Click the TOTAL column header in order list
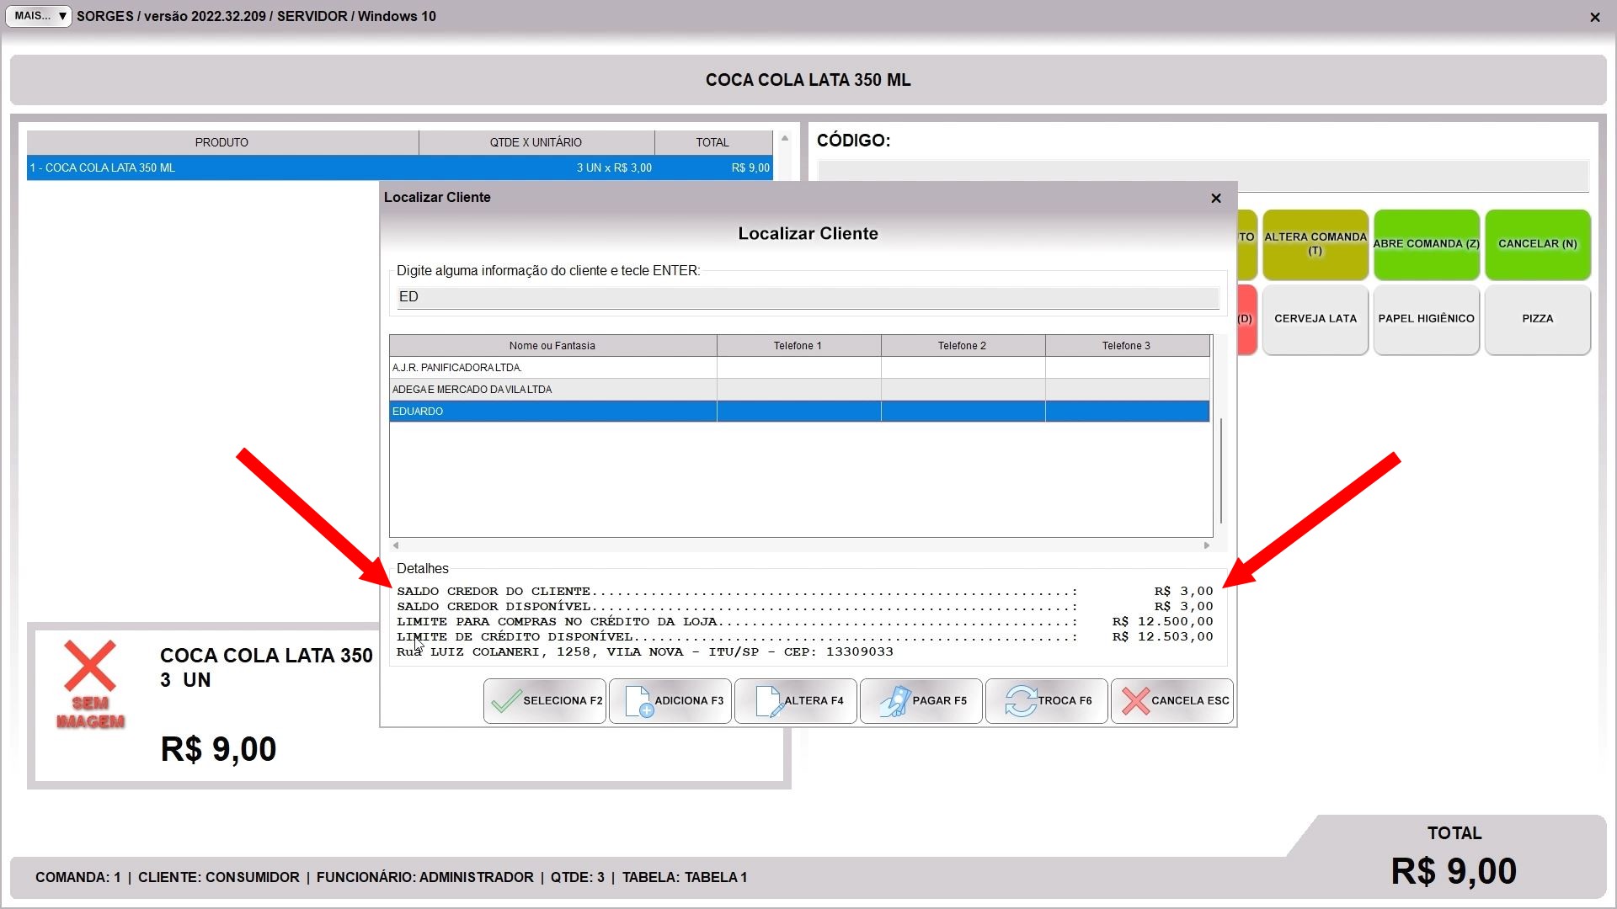This screenshot has height=909, width=1617. pyautogui.click(x=713, y=143)
